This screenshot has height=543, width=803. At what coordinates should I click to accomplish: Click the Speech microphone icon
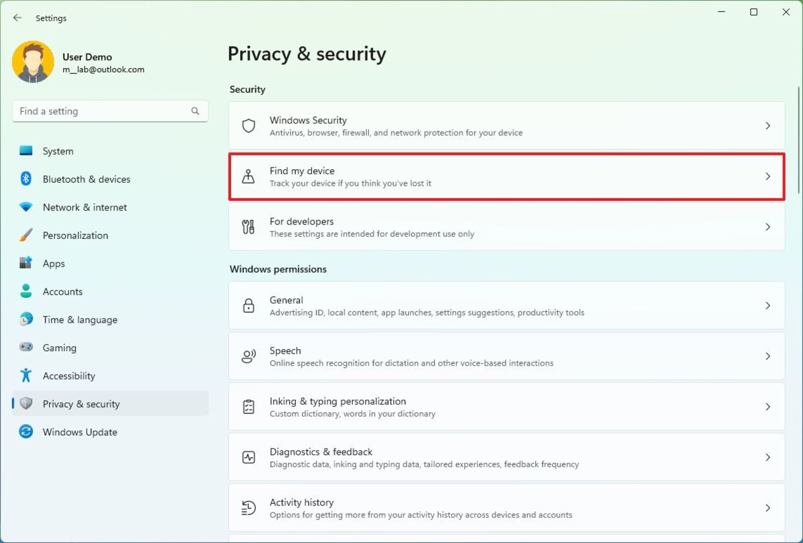[248, 356]
